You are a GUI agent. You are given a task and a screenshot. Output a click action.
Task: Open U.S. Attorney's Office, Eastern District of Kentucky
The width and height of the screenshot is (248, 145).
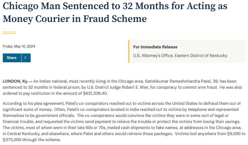pos(180,56)
